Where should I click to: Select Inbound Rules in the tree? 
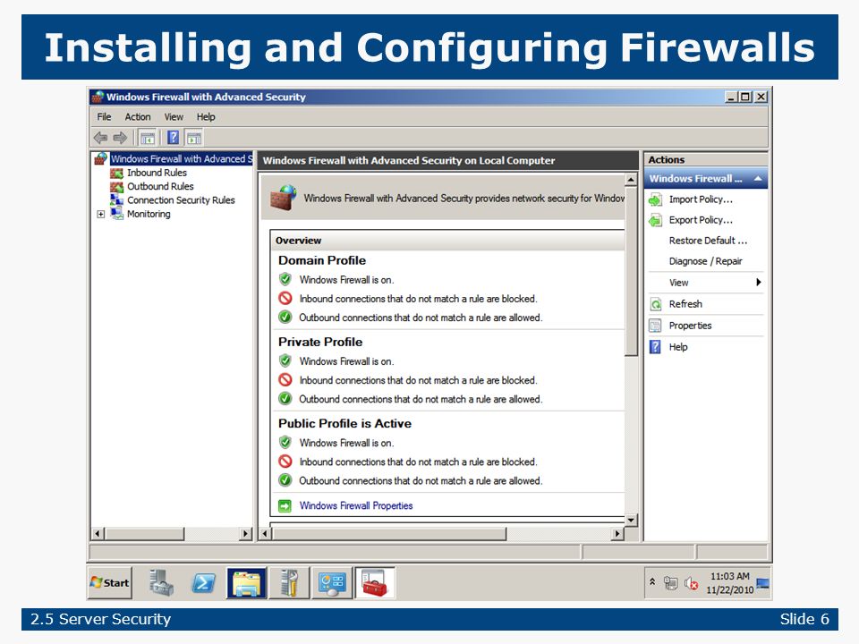click(x=157, y=173)
